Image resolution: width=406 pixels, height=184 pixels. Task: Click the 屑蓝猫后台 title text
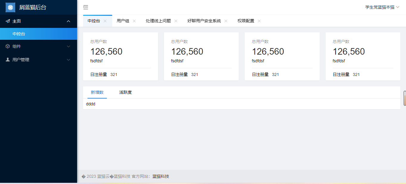[33, 7]
